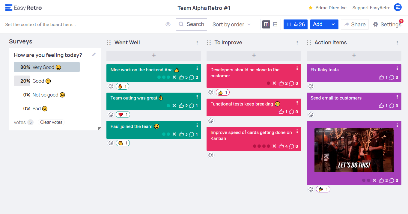
Task: Toggle board context visibility eye icon
Action: [x=168, y=25]
